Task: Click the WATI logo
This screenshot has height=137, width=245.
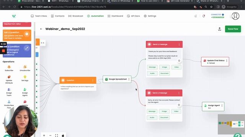Action: [x=14, y=16]
